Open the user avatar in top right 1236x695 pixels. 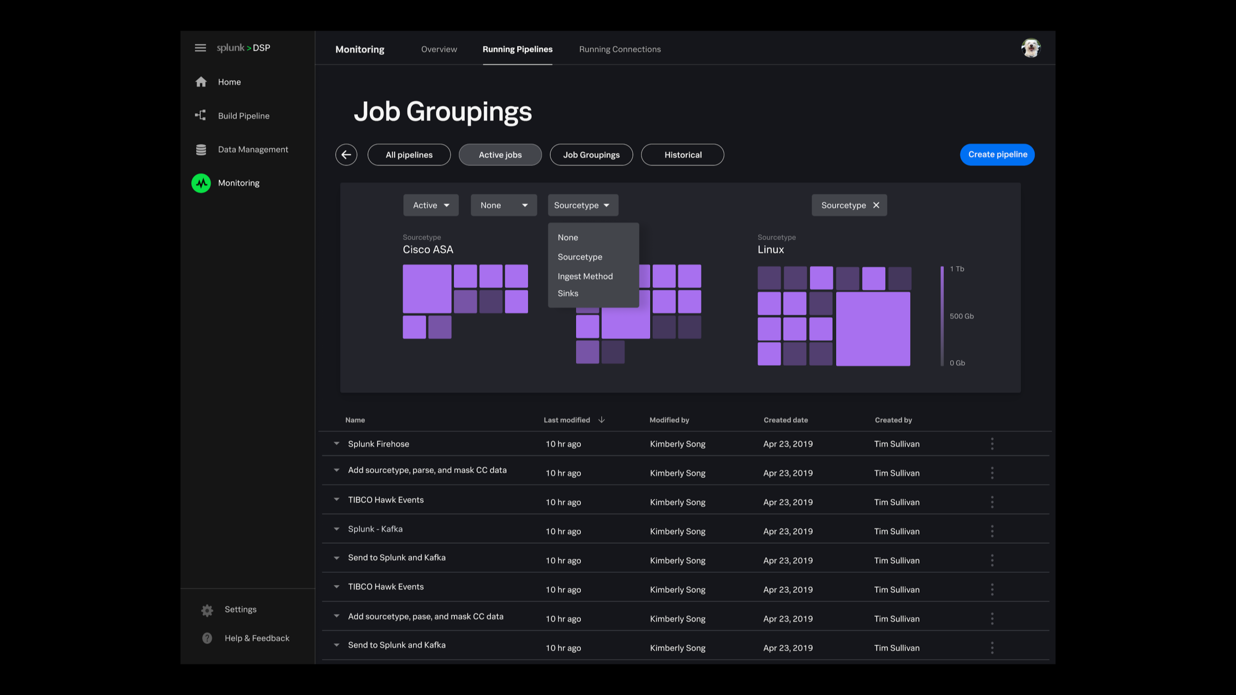(x=1031, y=48)
